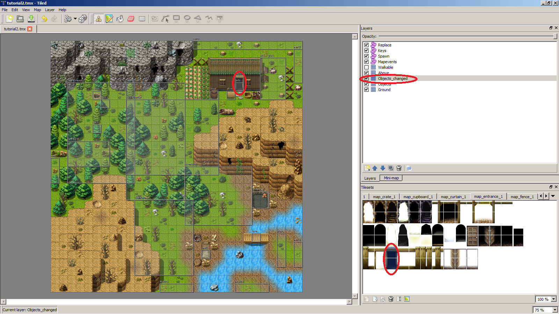
Task: Switch to the Layers tab
Action: coord(370,178)
